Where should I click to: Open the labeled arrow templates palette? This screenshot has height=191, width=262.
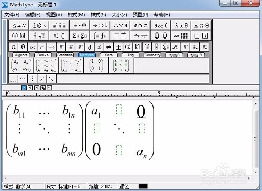(x=140, y=36)
